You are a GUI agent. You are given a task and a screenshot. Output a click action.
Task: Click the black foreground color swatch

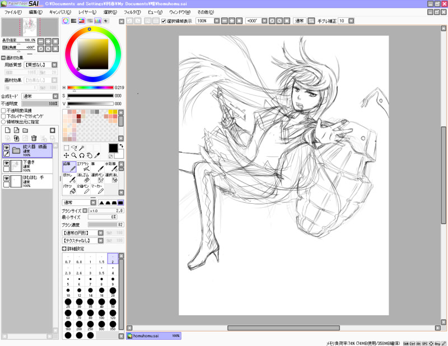pyautogui.click(x=113, y=148)
